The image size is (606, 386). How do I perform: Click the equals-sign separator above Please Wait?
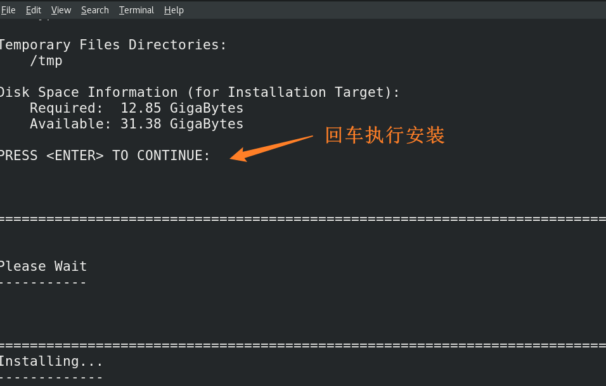(x=303, y=219)
